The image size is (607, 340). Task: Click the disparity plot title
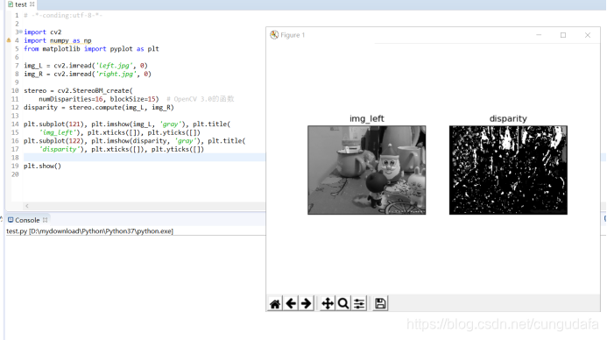tap(508, 118)
